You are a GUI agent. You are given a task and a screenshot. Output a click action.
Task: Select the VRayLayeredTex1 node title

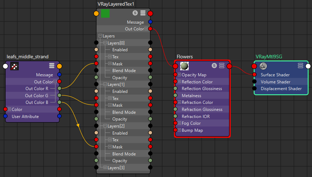click(x=116, y=4)
